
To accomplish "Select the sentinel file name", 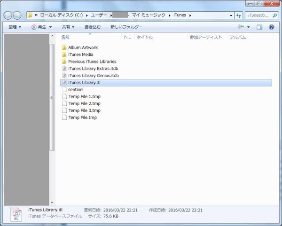I will tap(76, 90).
